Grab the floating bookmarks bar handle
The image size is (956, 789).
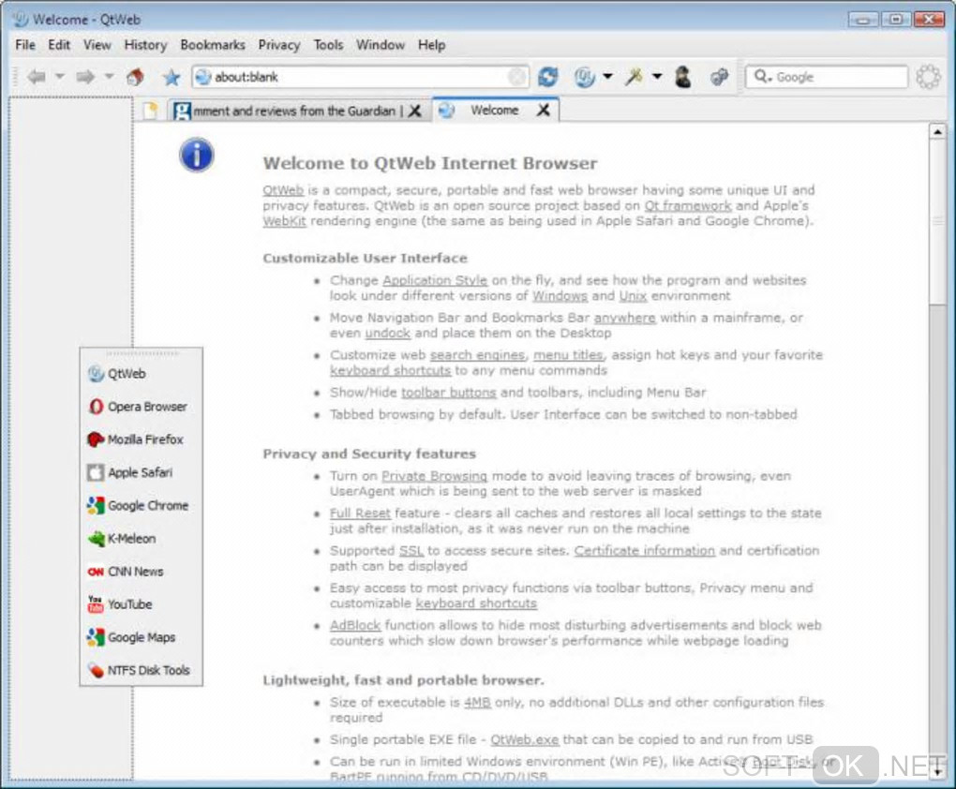[142, 353]
